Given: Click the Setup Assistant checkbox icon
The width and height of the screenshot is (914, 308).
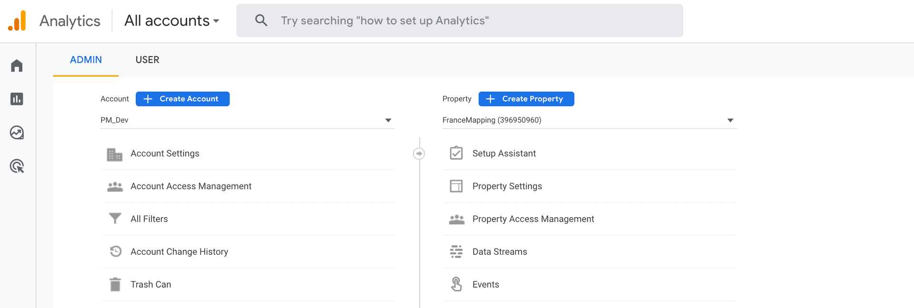Looking at the screenshot, I should pos(456,153).
